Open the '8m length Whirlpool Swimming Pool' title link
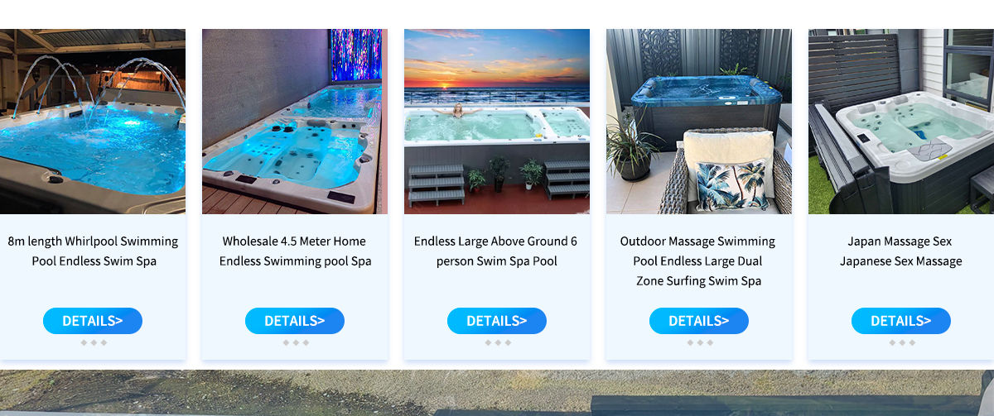994x416 pixels. pos(93,251)
